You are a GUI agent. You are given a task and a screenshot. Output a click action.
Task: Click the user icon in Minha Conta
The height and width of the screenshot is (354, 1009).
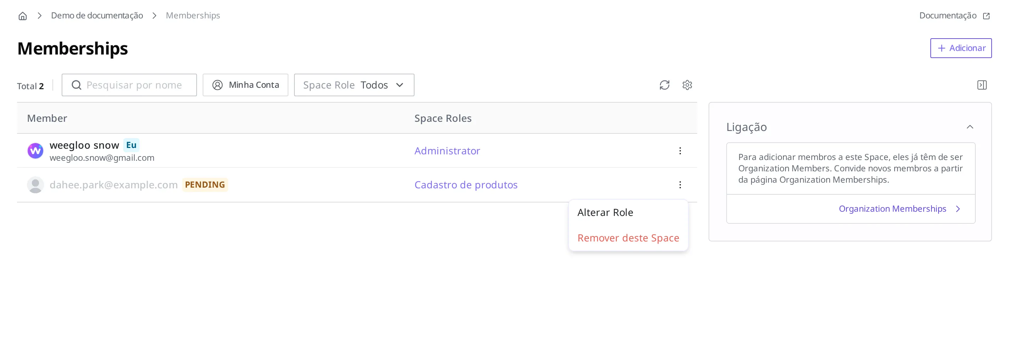[x=218, y=85]
